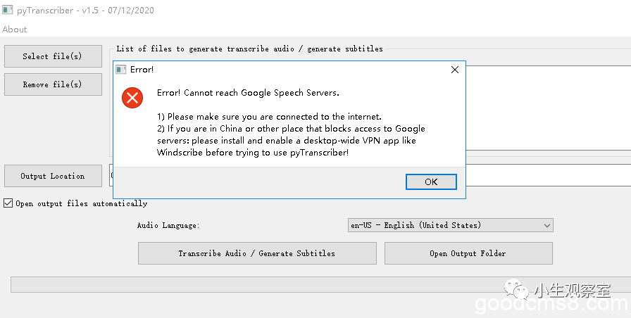Click the Open Output Folder button

[468, 253]
